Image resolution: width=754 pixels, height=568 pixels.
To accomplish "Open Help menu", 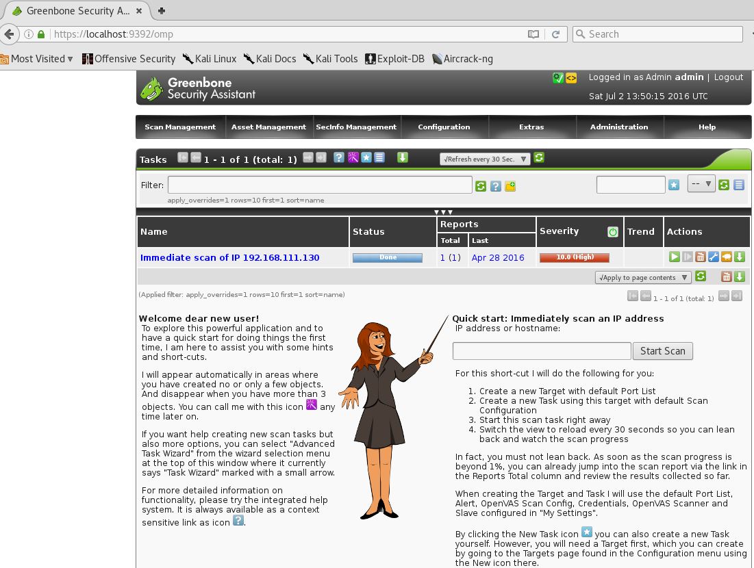I will [707, 127].
